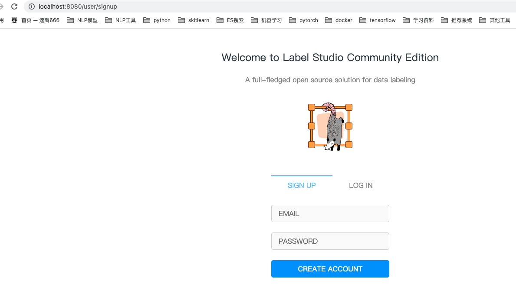This screenshot has height=284, width=516.
Task: Open the 学习资料 bookmark folder
Action: point(418,20)
